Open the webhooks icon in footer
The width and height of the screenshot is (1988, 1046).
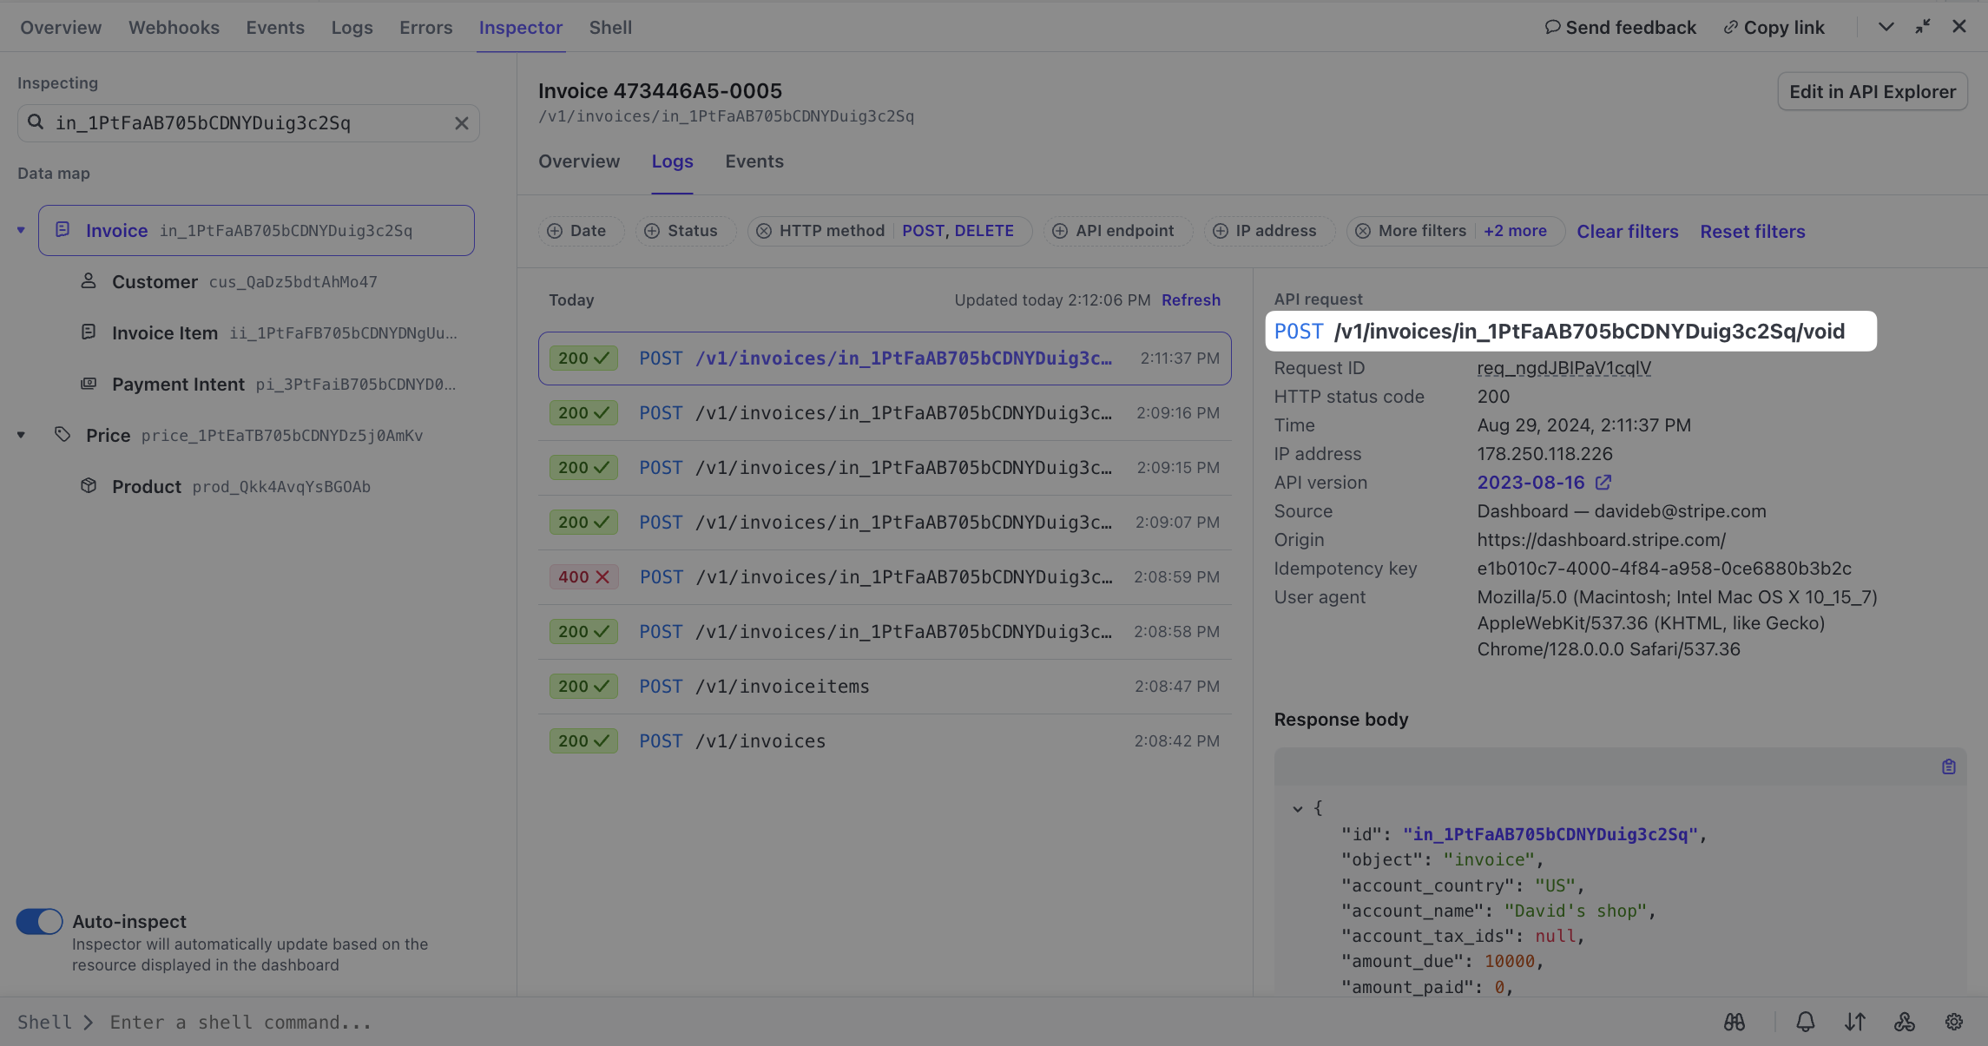[x=1905, y=1022]
